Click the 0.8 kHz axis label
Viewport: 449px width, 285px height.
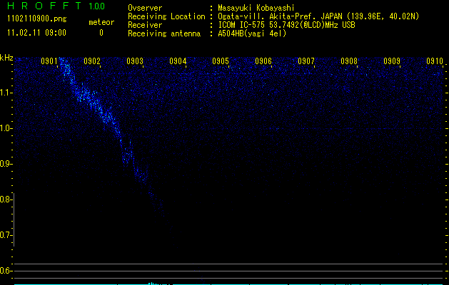tap(6, 199)
